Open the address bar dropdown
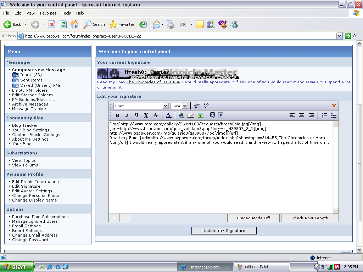Image resolution: width=363 pixels, height=272 pixels. point(339,36)
